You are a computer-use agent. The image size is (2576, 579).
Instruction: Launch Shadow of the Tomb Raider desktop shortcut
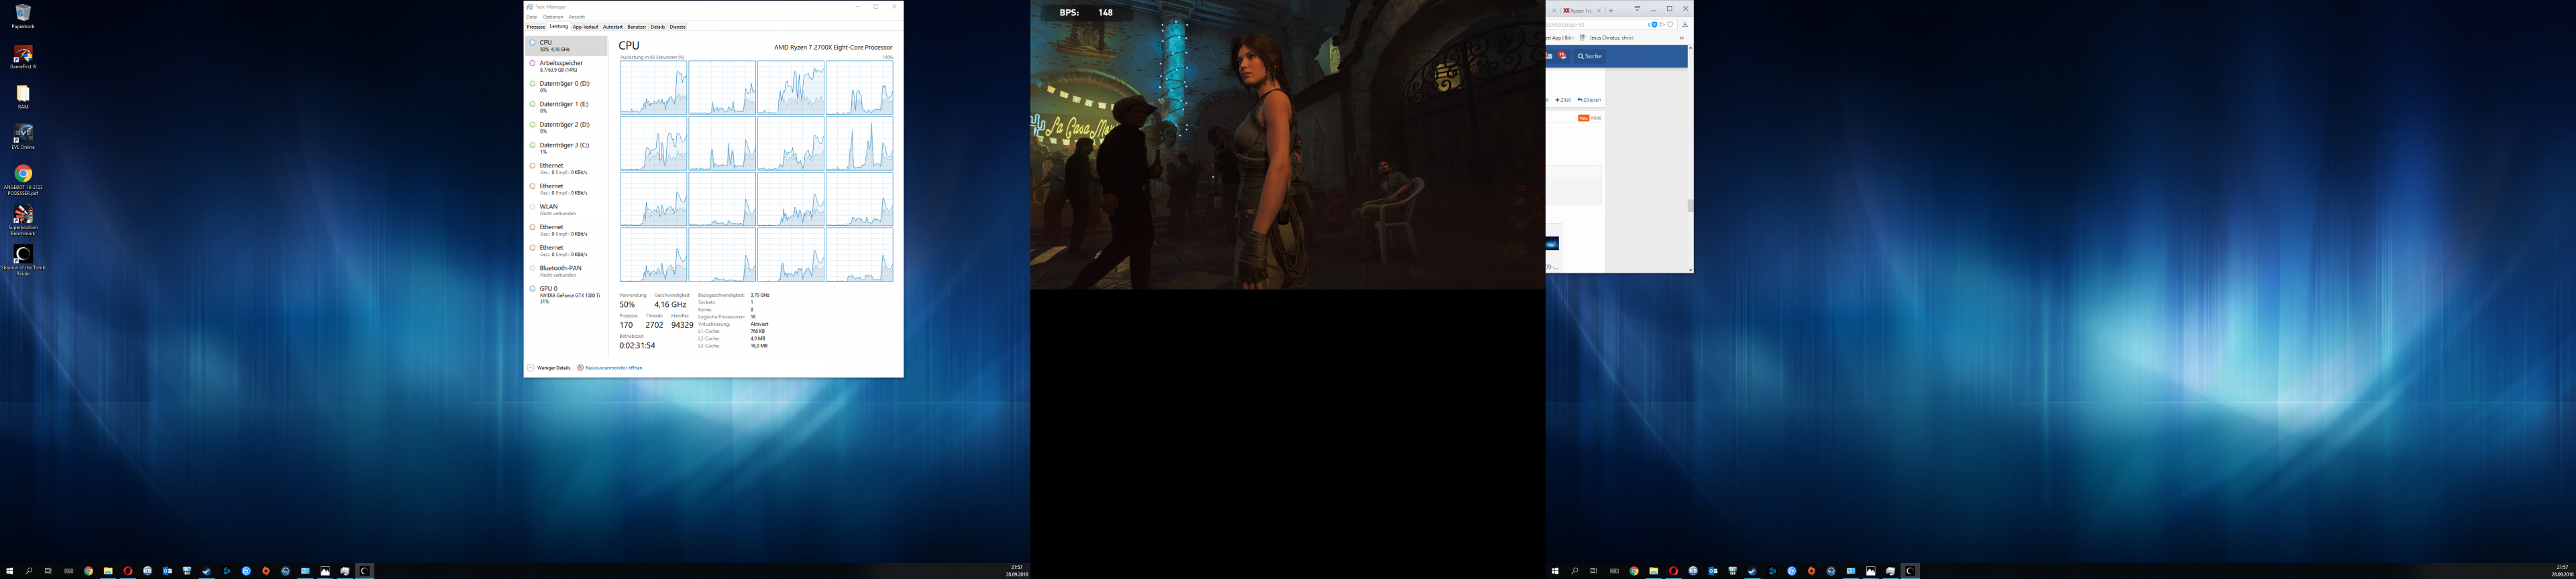click(23, 259)
